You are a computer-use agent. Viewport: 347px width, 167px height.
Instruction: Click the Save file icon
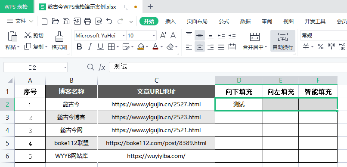(66, 21)
